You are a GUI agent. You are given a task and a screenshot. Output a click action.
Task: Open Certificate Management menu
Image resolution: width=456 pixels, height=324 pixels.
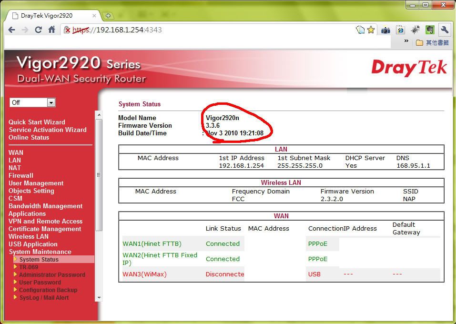coord(45,229)
